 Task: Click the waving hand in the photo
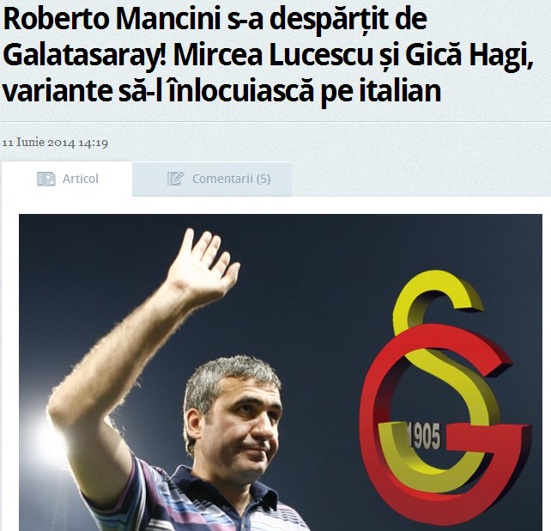click(202, 265)
